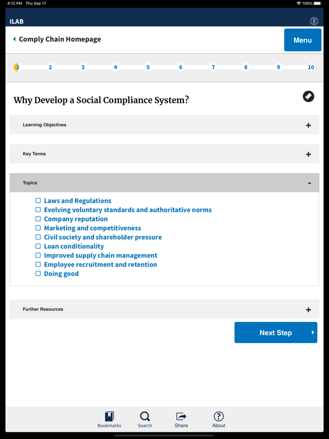Go to step 10 on the progress bar

click(311, 67)
